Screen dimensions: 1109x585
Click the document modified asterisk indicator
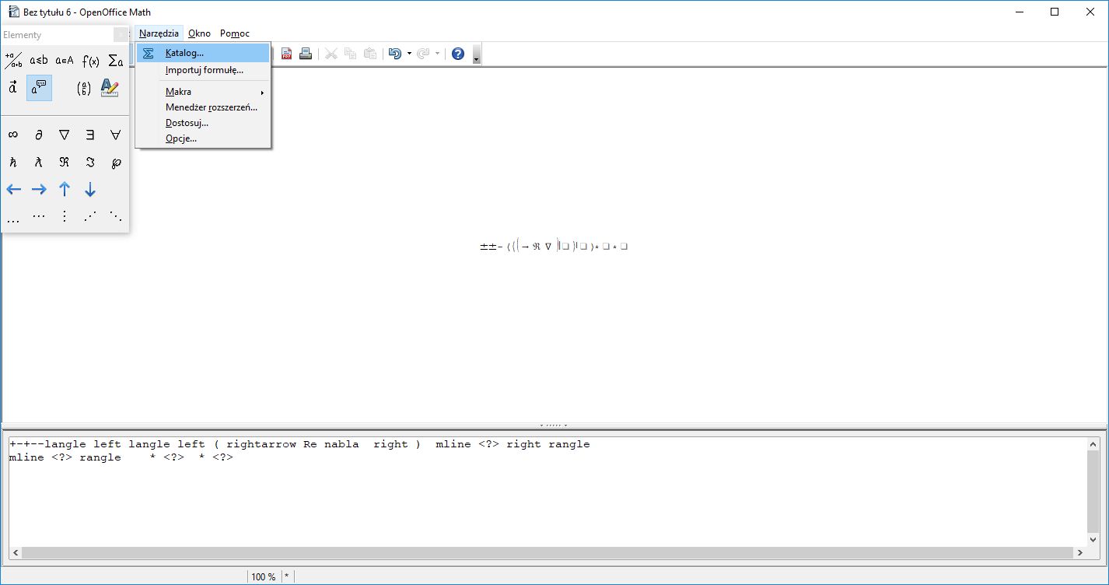tap(287, 576)
